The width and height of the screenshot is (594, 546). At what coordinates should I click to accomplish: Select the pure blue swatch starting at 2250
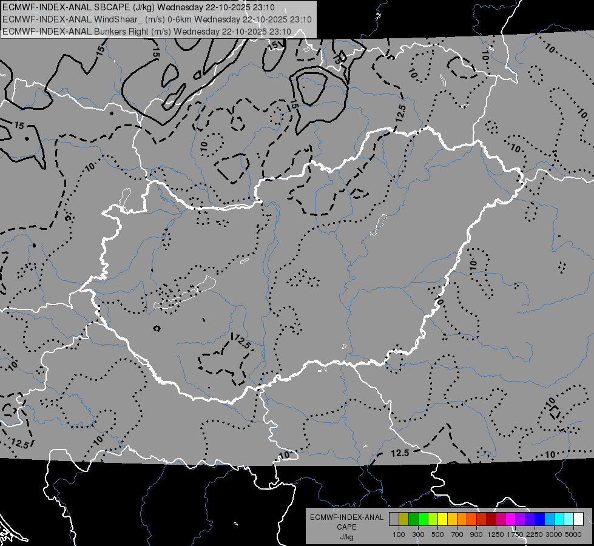tap(540, 519)
